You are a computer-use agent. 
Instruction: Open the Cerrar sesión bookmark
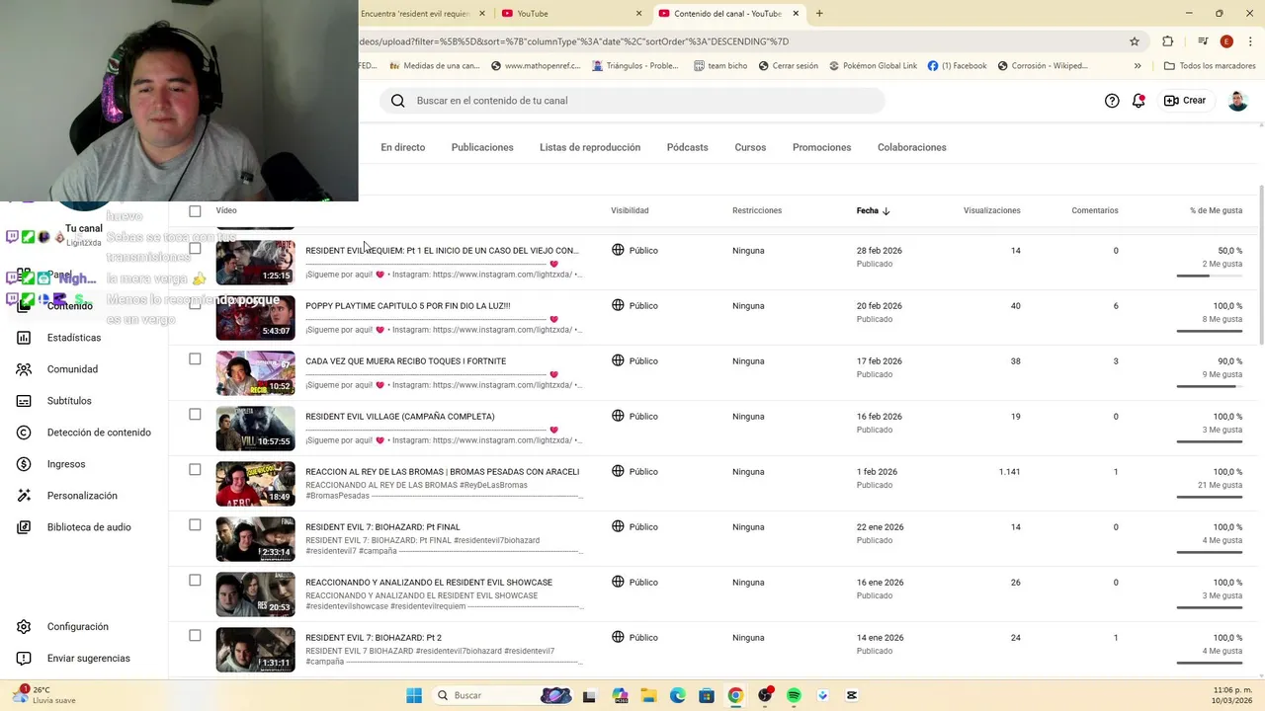point(788,66)
